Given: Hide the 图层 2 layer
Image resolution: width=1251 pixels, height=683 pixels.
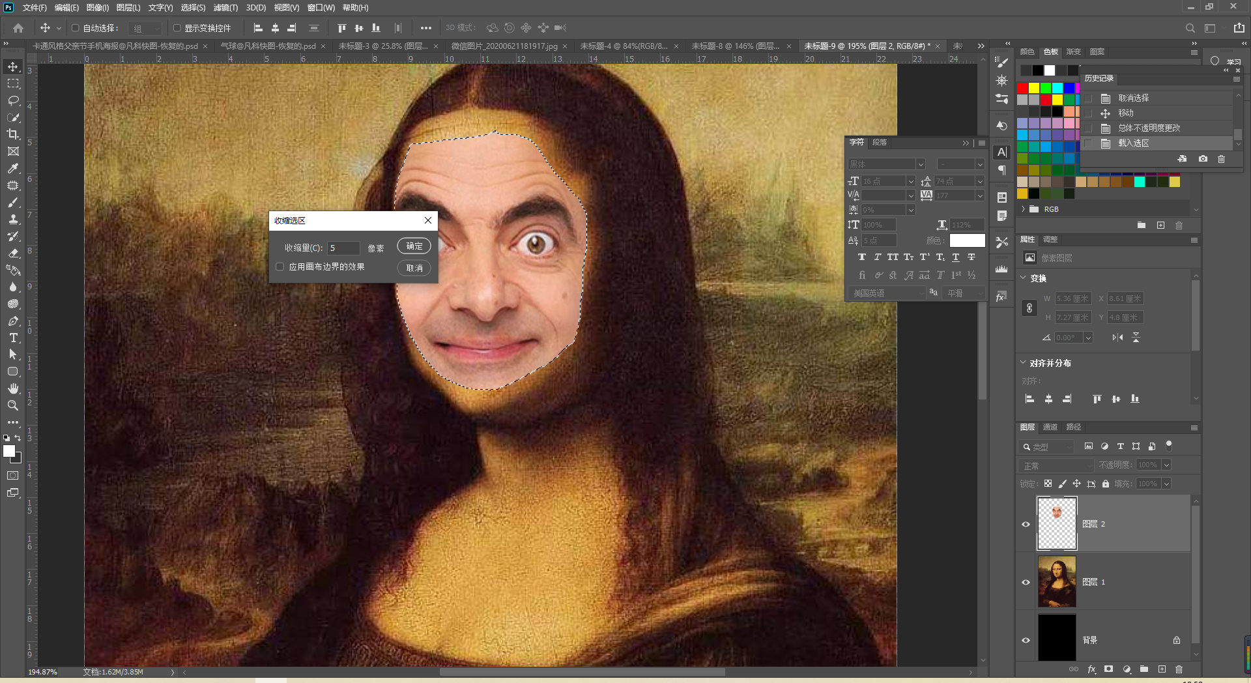Looking at the screenshot, I should click(1026, 524).
